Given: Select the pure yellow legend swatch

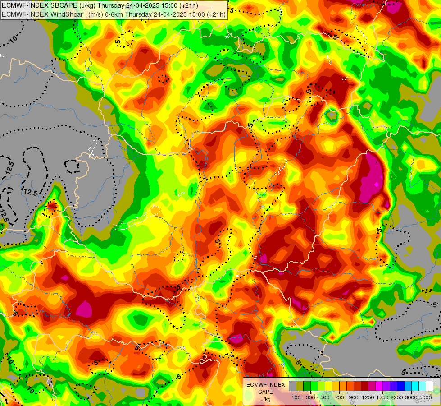Looking at the screenshot, I should click(328, 386).
